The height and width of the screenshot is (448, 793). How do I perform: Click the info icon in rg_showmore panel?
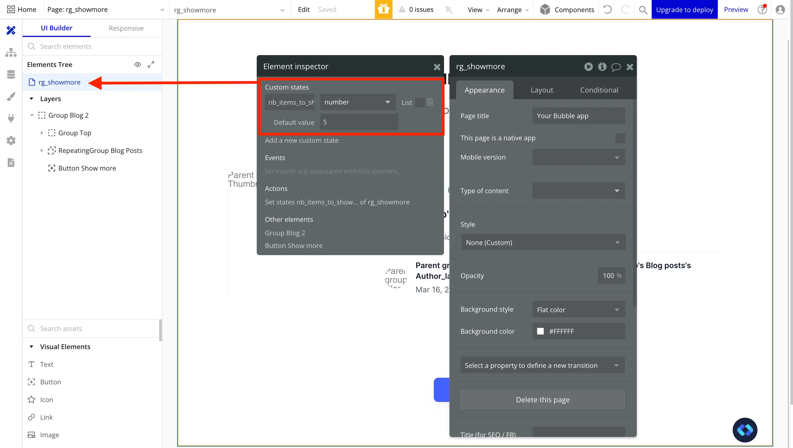[602, 66]
